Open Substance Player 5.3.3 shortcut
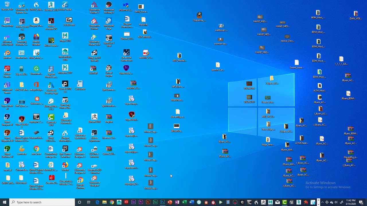Screen dimensions: 367x206 pyautogui.click(x=94, y=40)
